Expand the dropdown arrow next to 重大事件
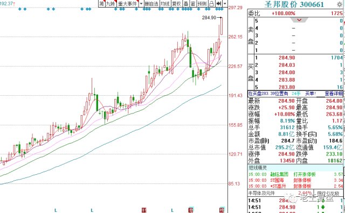The image size is (345, 213). tap(141, 4)
